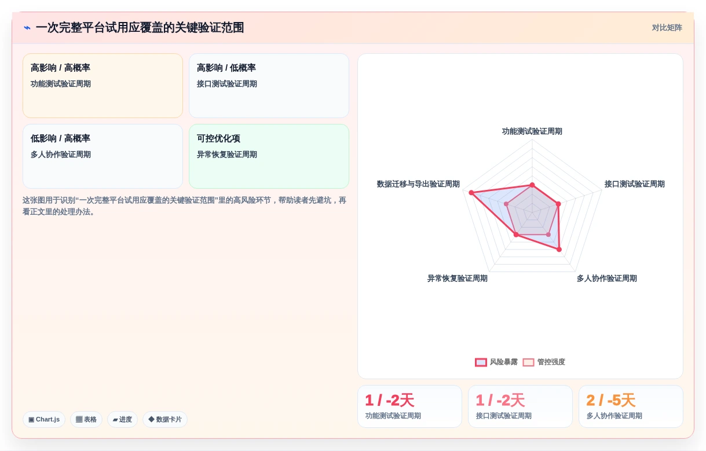This screenshot has width=706, height=451.
Task: Toggle the 风险暴露 legend swatch
Action: coord(481,362)
